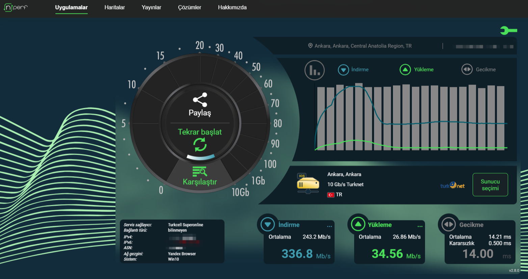Click the Ankara, Ankara server location text
The height and width of the screenshot is (279, 528).
pos(344,174)
